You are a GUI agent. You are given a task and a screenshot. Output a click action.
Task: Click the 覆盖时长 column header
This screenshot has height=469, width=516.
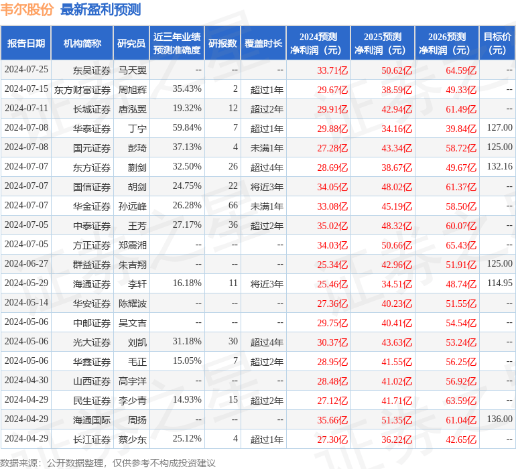263,43
